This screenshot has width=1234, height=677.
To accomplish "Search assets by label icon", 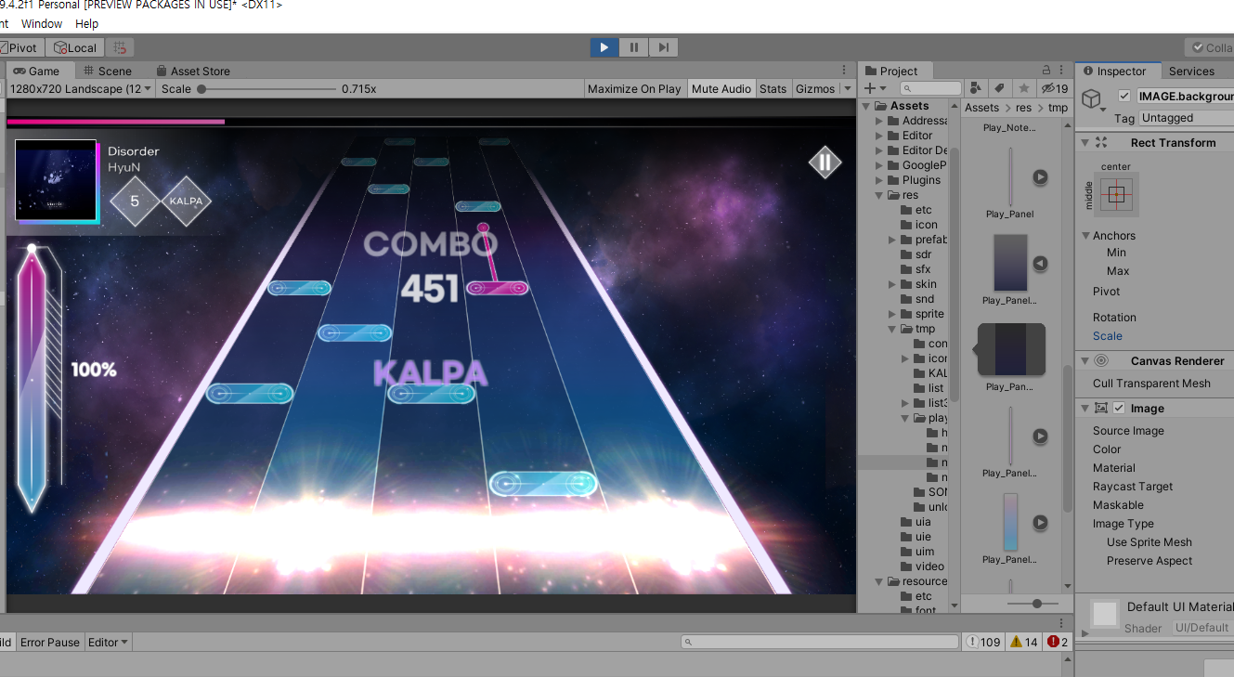I will click(x=999, y=88).
